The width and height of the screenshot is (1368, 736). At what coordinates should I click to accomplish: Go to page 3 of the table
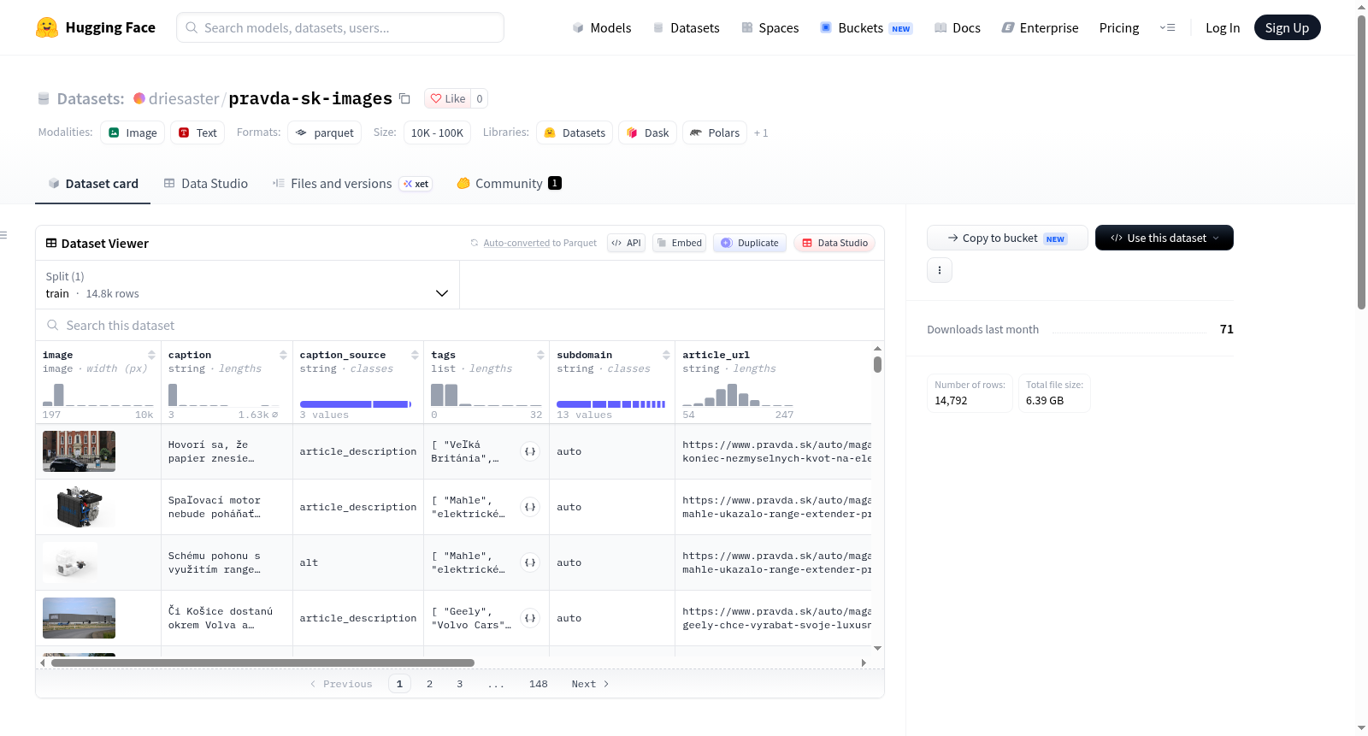[459, 684]
